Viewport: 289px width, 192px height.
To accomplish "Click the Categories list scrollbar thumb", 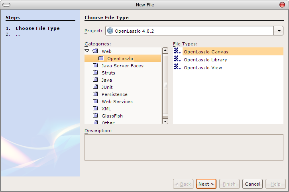I will coord(165,85).
